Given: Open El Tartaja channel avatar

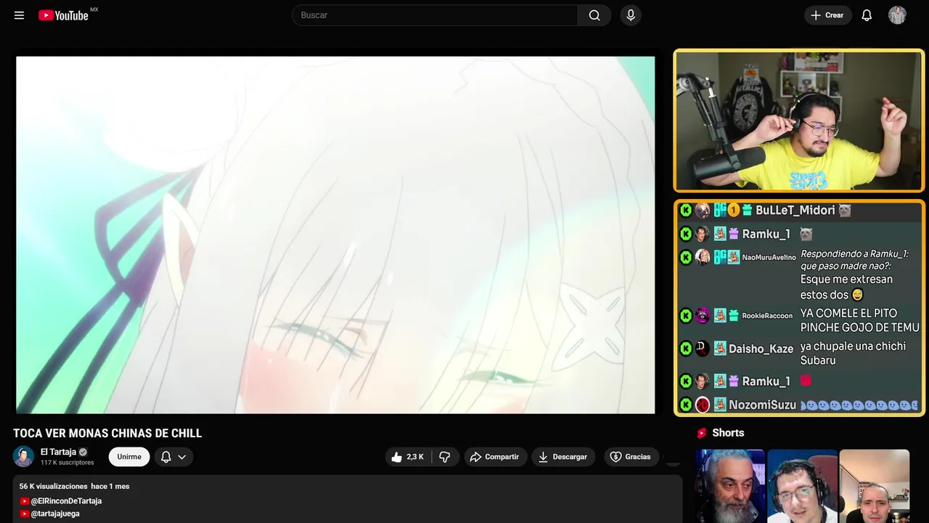Looking at the screenshot, I should [23, 456].
